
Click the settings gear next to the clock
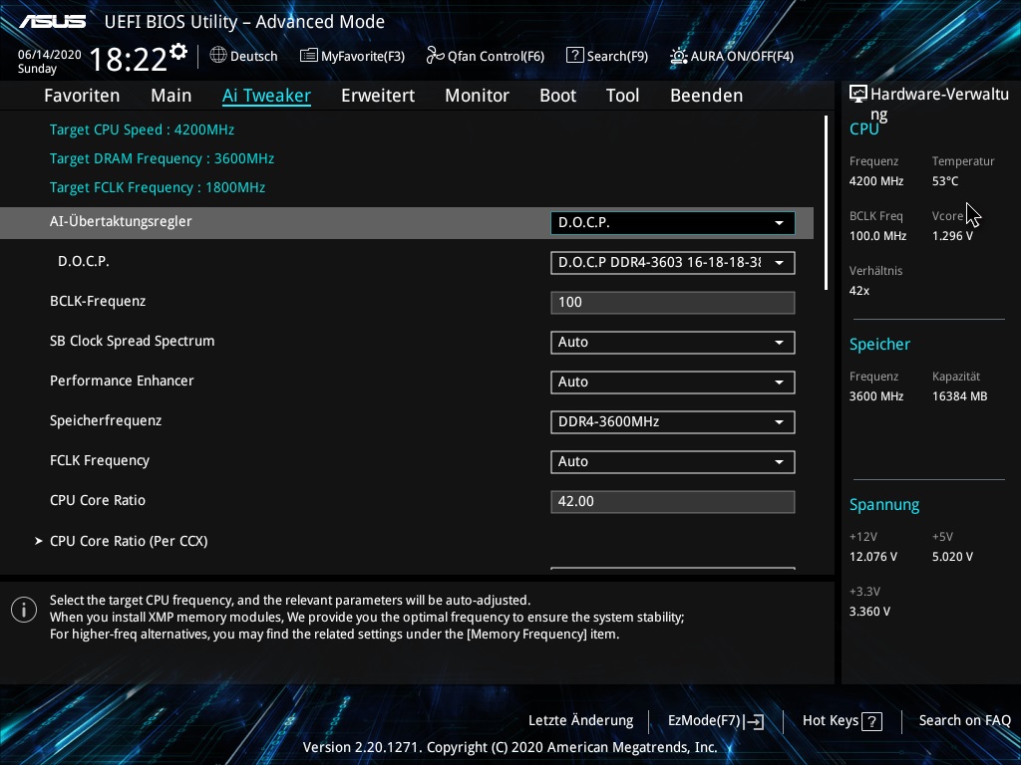pyautogui.click(x=178, y=52)
